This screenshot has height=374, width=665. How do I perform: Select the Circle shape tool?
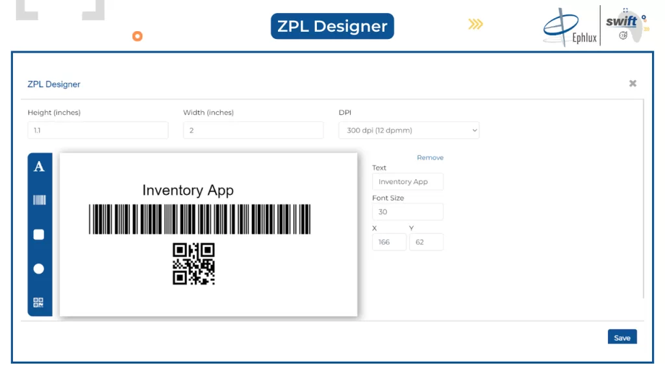click(39, 268)
